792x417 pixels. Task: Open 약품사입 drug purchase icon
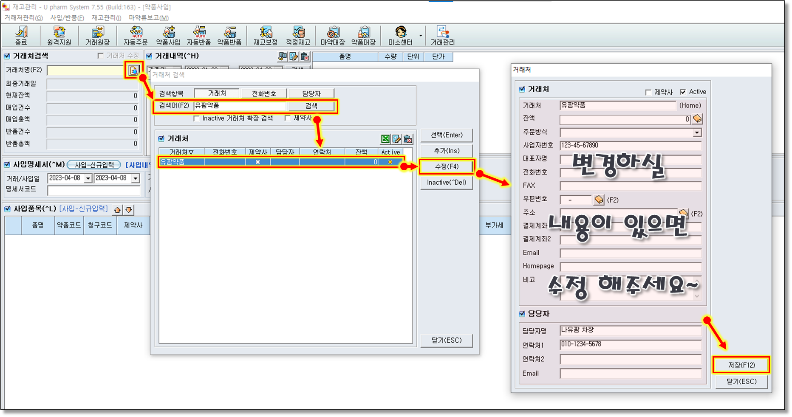168,35
